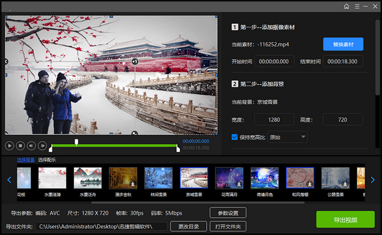Download the 花雨满月 background
Screen dimensions: 382x235
239,184
